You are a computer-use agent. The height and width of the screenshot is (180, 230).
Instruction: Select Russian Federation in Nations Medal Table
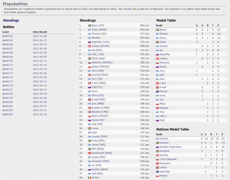coord(170,147)
